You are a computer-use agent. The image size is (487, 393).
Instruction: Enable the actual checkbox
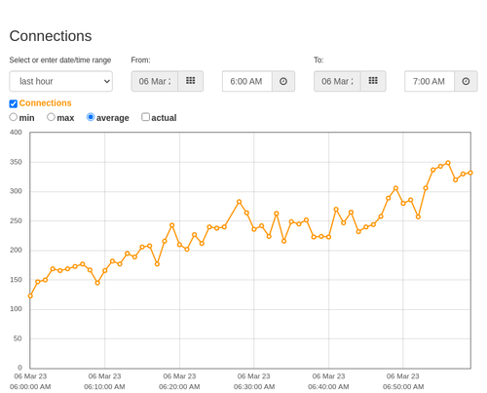(x=146, y=117)
